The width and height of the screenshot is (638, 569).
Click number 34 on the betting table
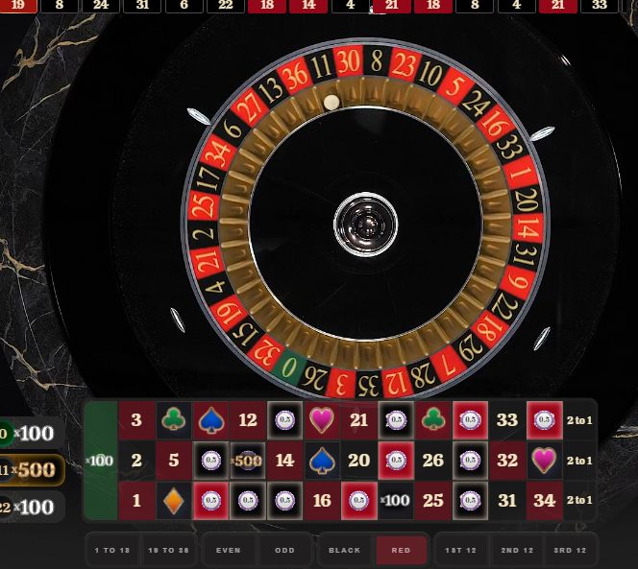[545, 500]
